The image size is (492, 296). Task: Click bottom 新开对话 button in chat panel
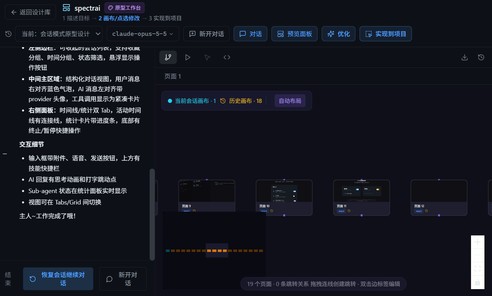click(x=123, y=279)
